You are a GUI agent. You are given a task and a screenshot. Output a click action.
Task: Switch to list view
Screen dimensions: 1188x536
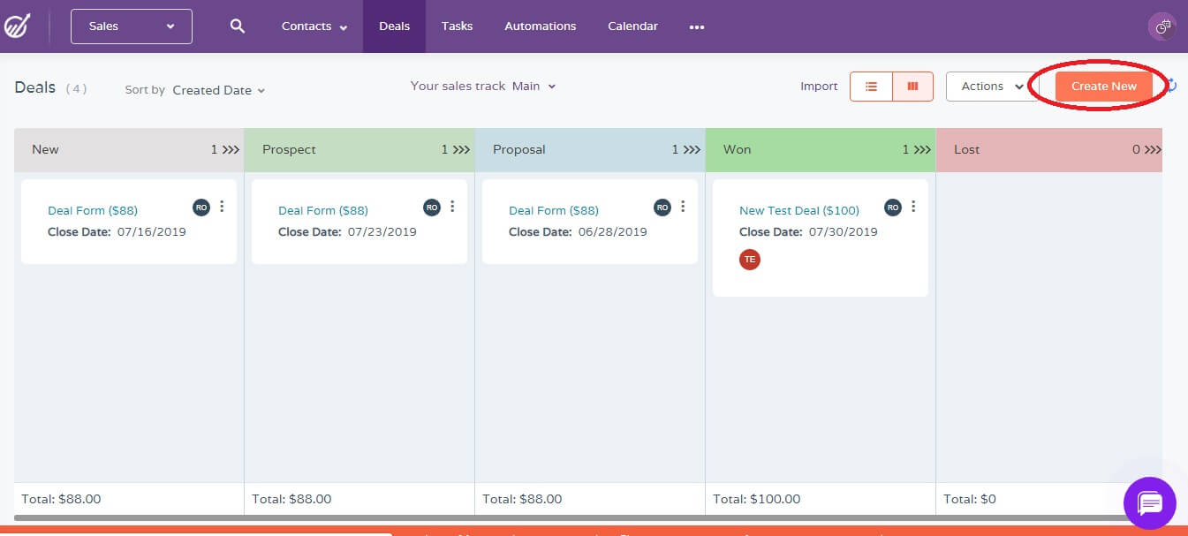point(871,87)
